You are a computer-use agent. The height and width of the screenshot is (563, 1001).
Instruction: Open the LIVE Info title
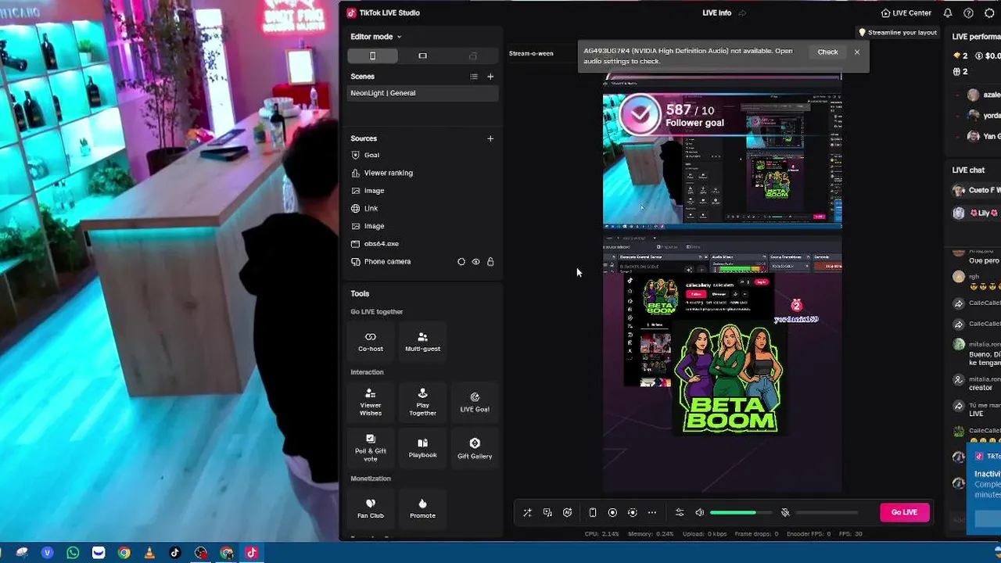(x=716, y=13)
